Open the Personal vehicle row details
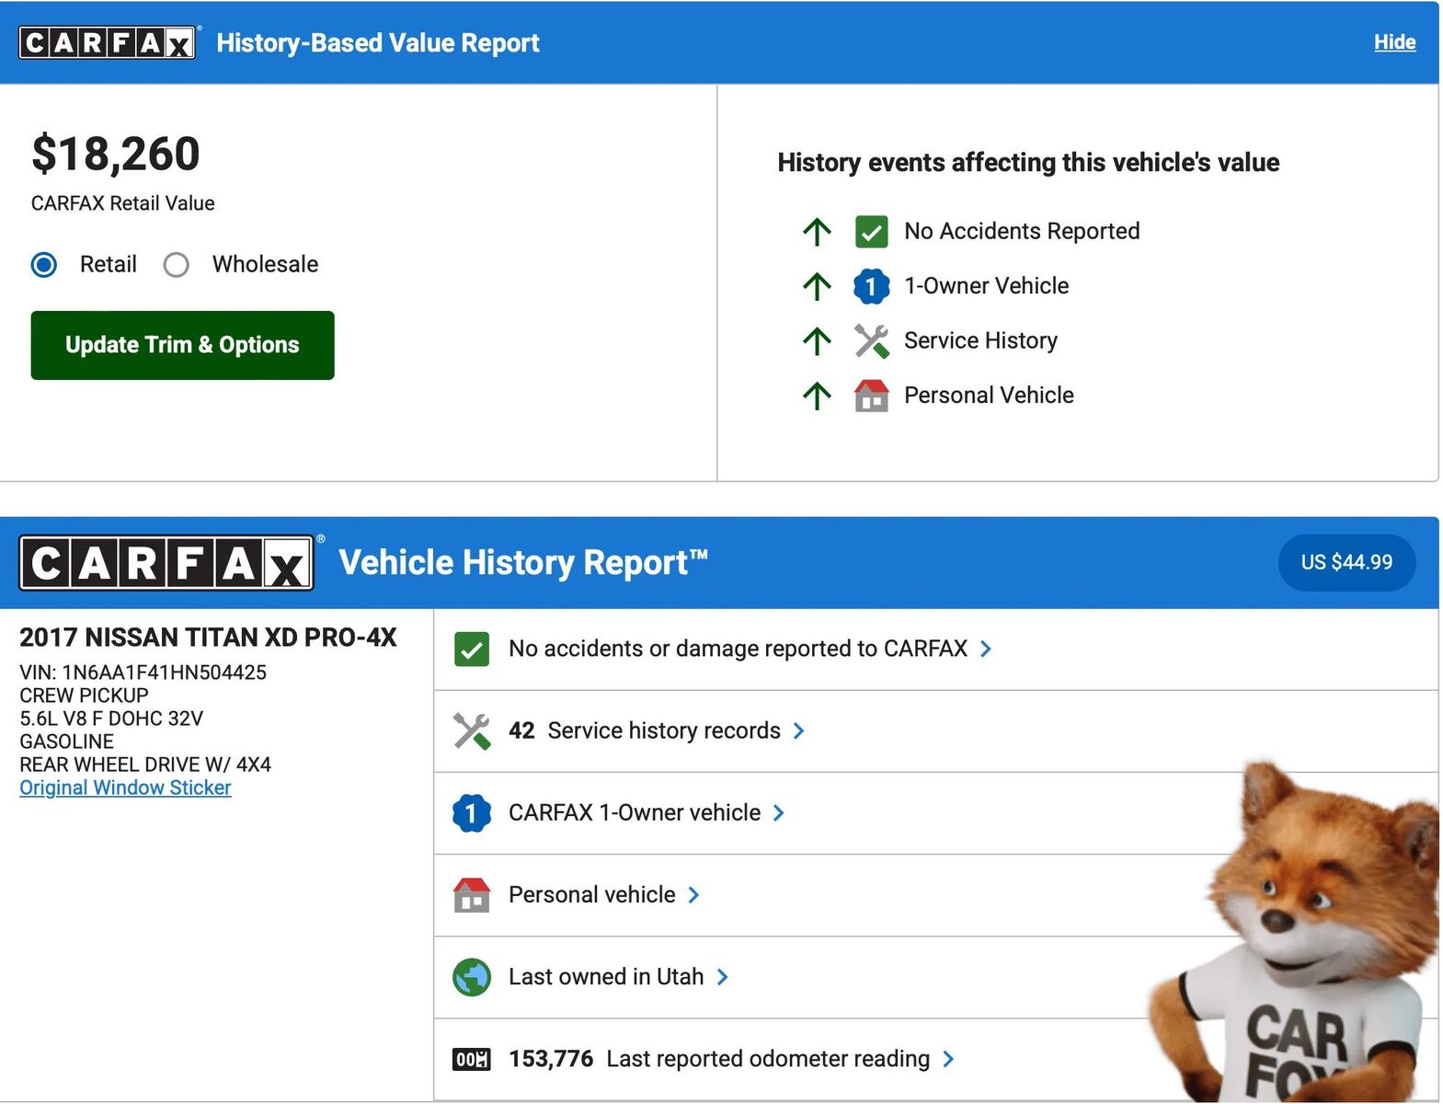This screenshot has height=1104, width=1443. tap(592, 895)
